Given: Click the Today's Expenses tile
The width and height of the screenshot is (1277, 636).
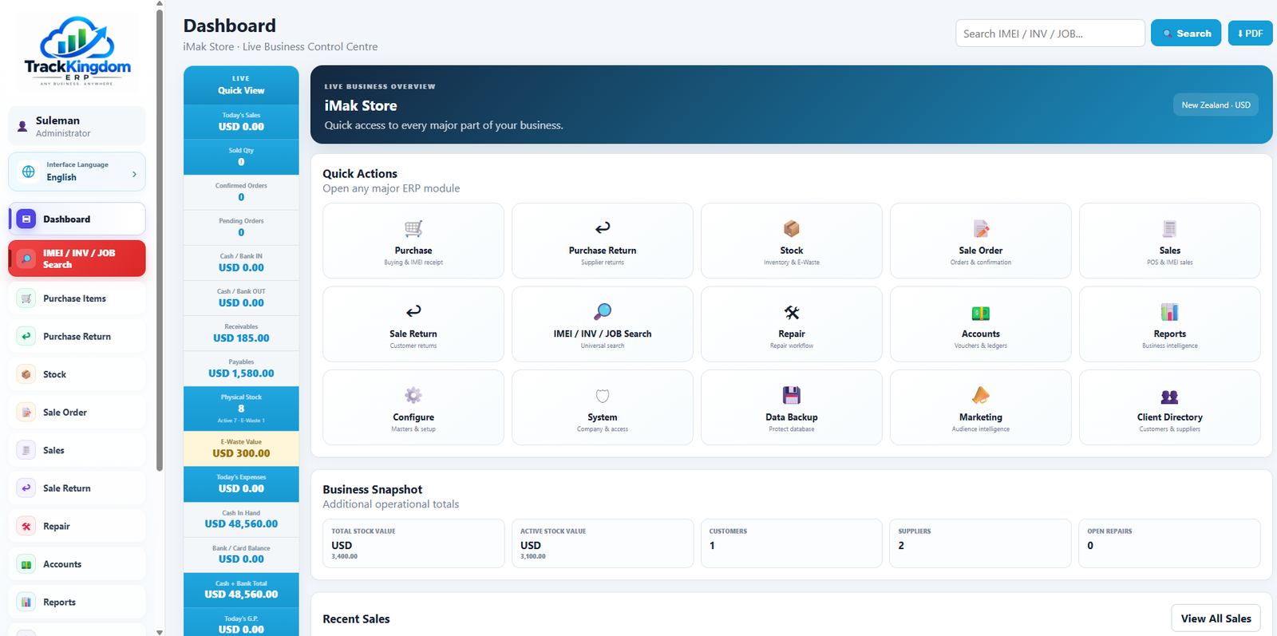Looking at the screenshot, I should [x=241, y=484].
